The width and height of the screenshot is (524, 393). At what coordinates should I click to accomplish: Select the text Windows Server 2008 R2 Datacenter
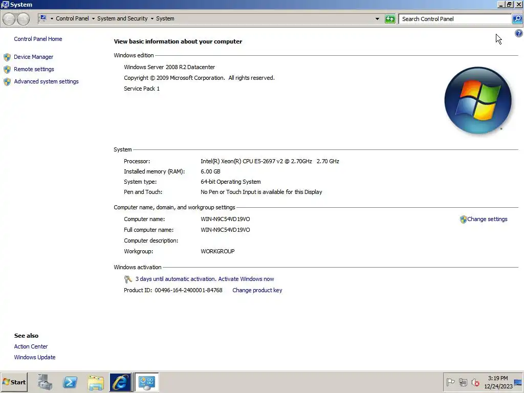tap(169, 67)
